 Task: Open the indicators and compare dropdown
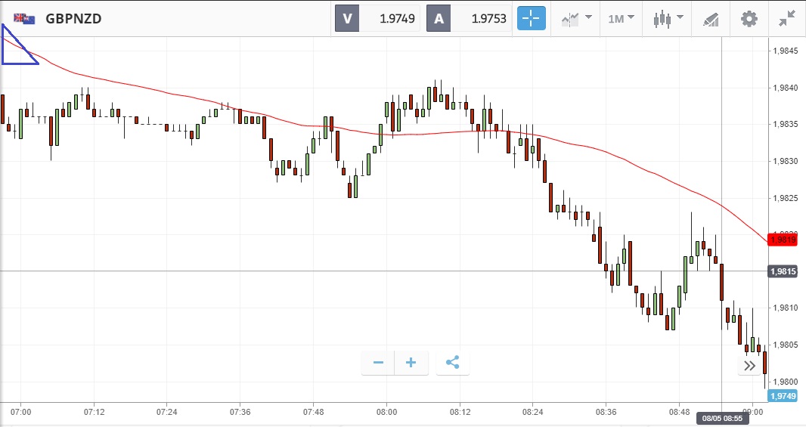(576, 19)
